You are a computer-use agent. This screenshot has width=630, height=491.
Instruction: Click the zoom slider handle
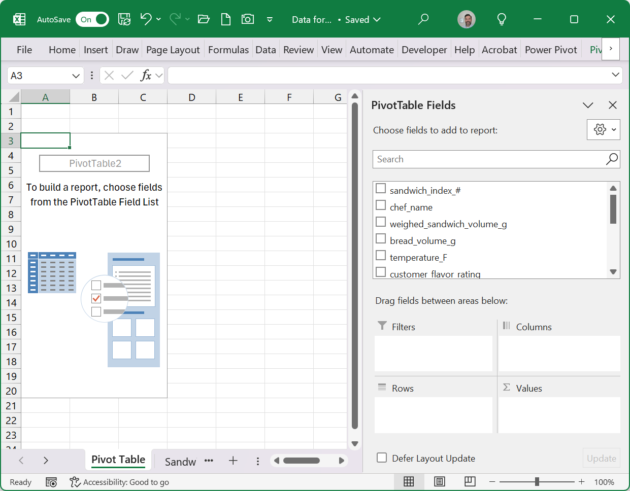click(537, 481)
